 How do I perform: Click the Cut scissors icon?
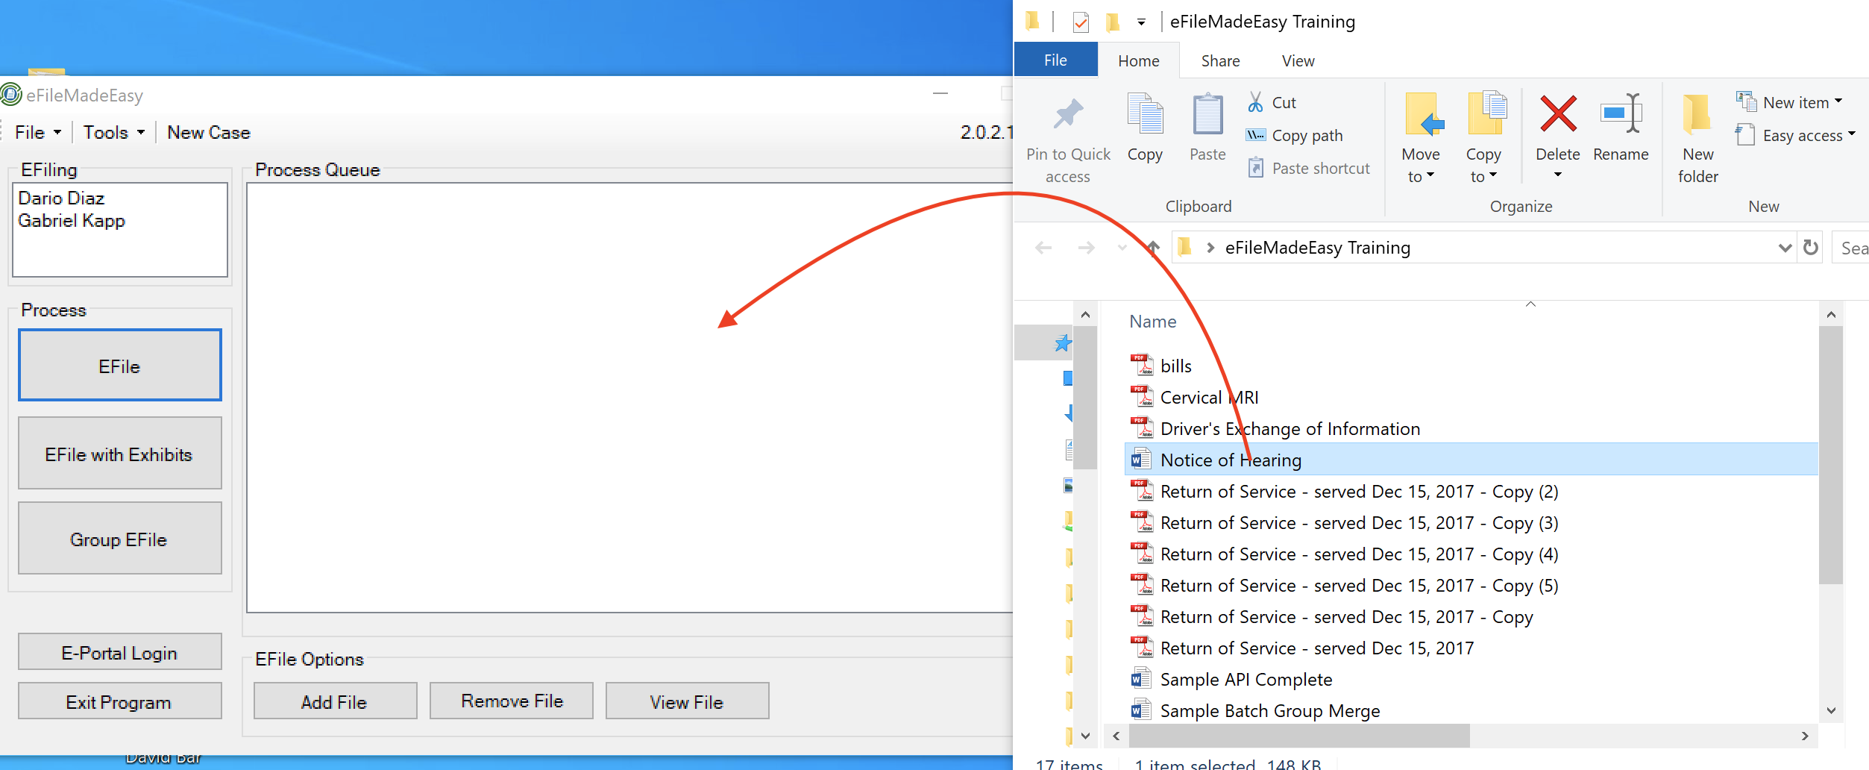[x=1256, y=102]
